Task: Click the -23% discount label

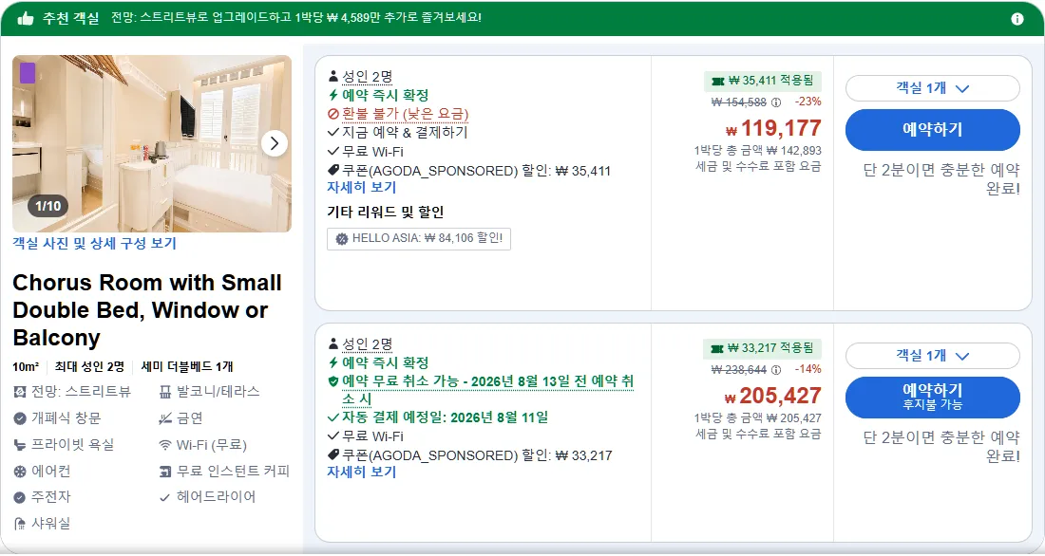Action: click(x=807, y=102)
